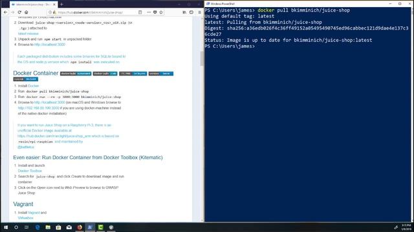
Task: Follow the Docker install link
Action: tap(33, 86)
